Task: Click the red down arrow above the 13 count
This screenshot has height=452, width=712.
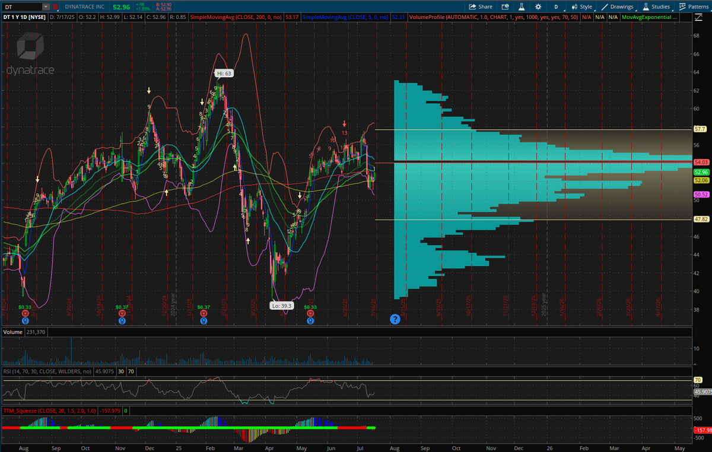Action: (x=344, y=123)
